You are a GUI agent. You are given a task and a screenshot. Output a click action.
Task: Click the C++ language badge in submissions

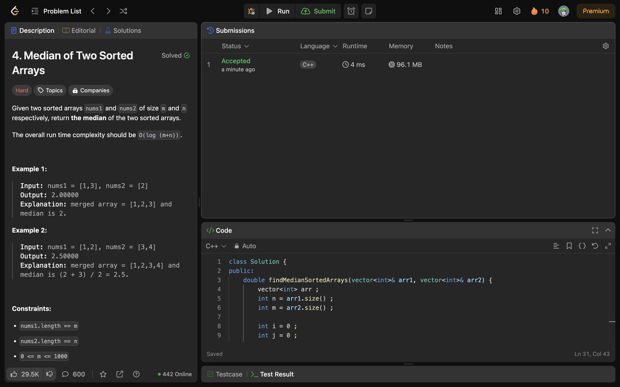point(308,64)
